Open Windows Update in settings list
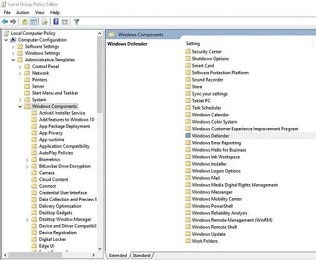This screenshot has width=316, height=260. click(x=208, y=234)
